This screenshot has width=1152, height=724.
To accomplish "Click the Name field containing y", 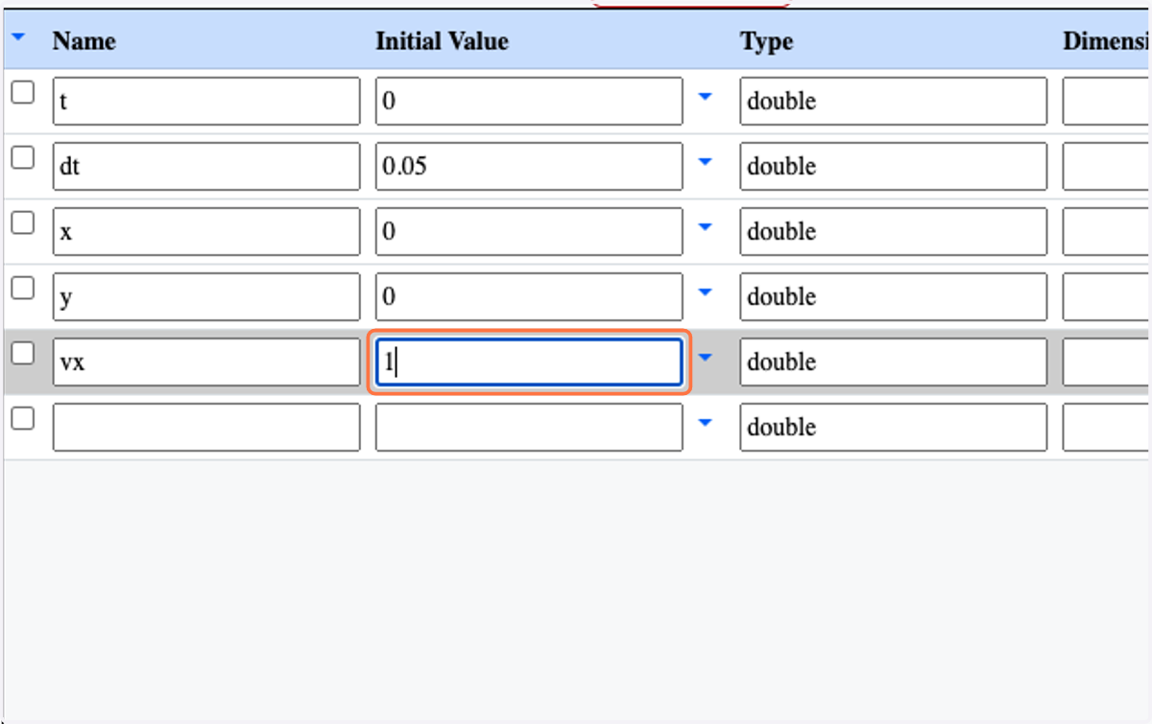I will coord(206,296).
